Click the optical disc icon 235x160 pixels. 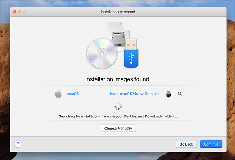(102, 53)
